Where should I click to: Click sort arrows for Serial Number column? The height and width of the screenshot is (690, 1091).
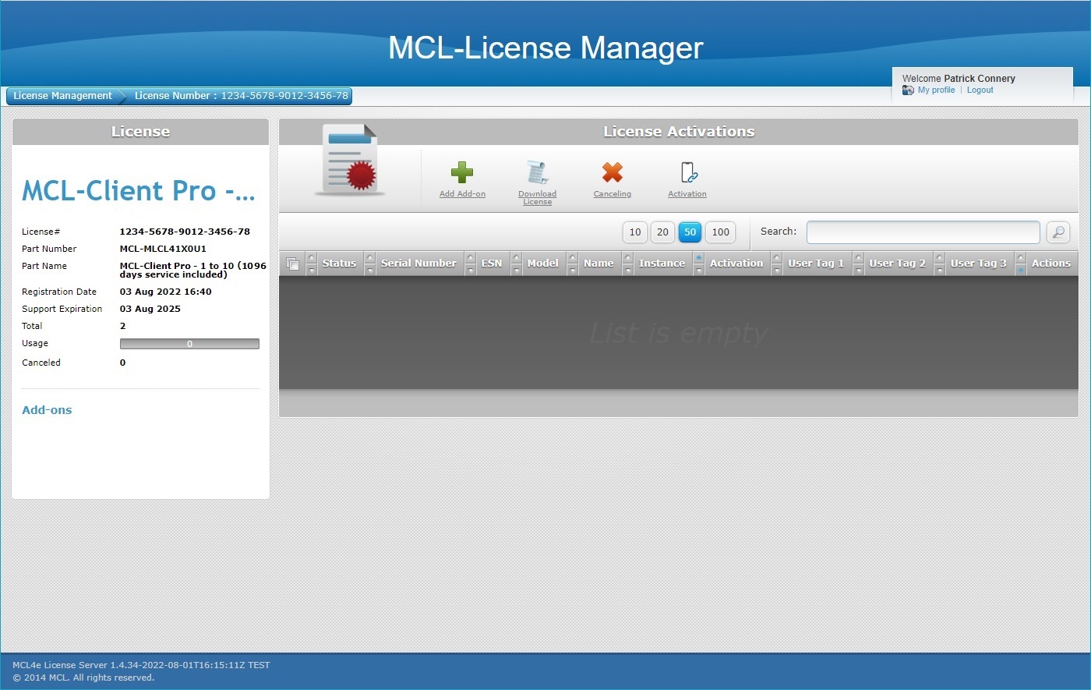[x=370, y=264]
